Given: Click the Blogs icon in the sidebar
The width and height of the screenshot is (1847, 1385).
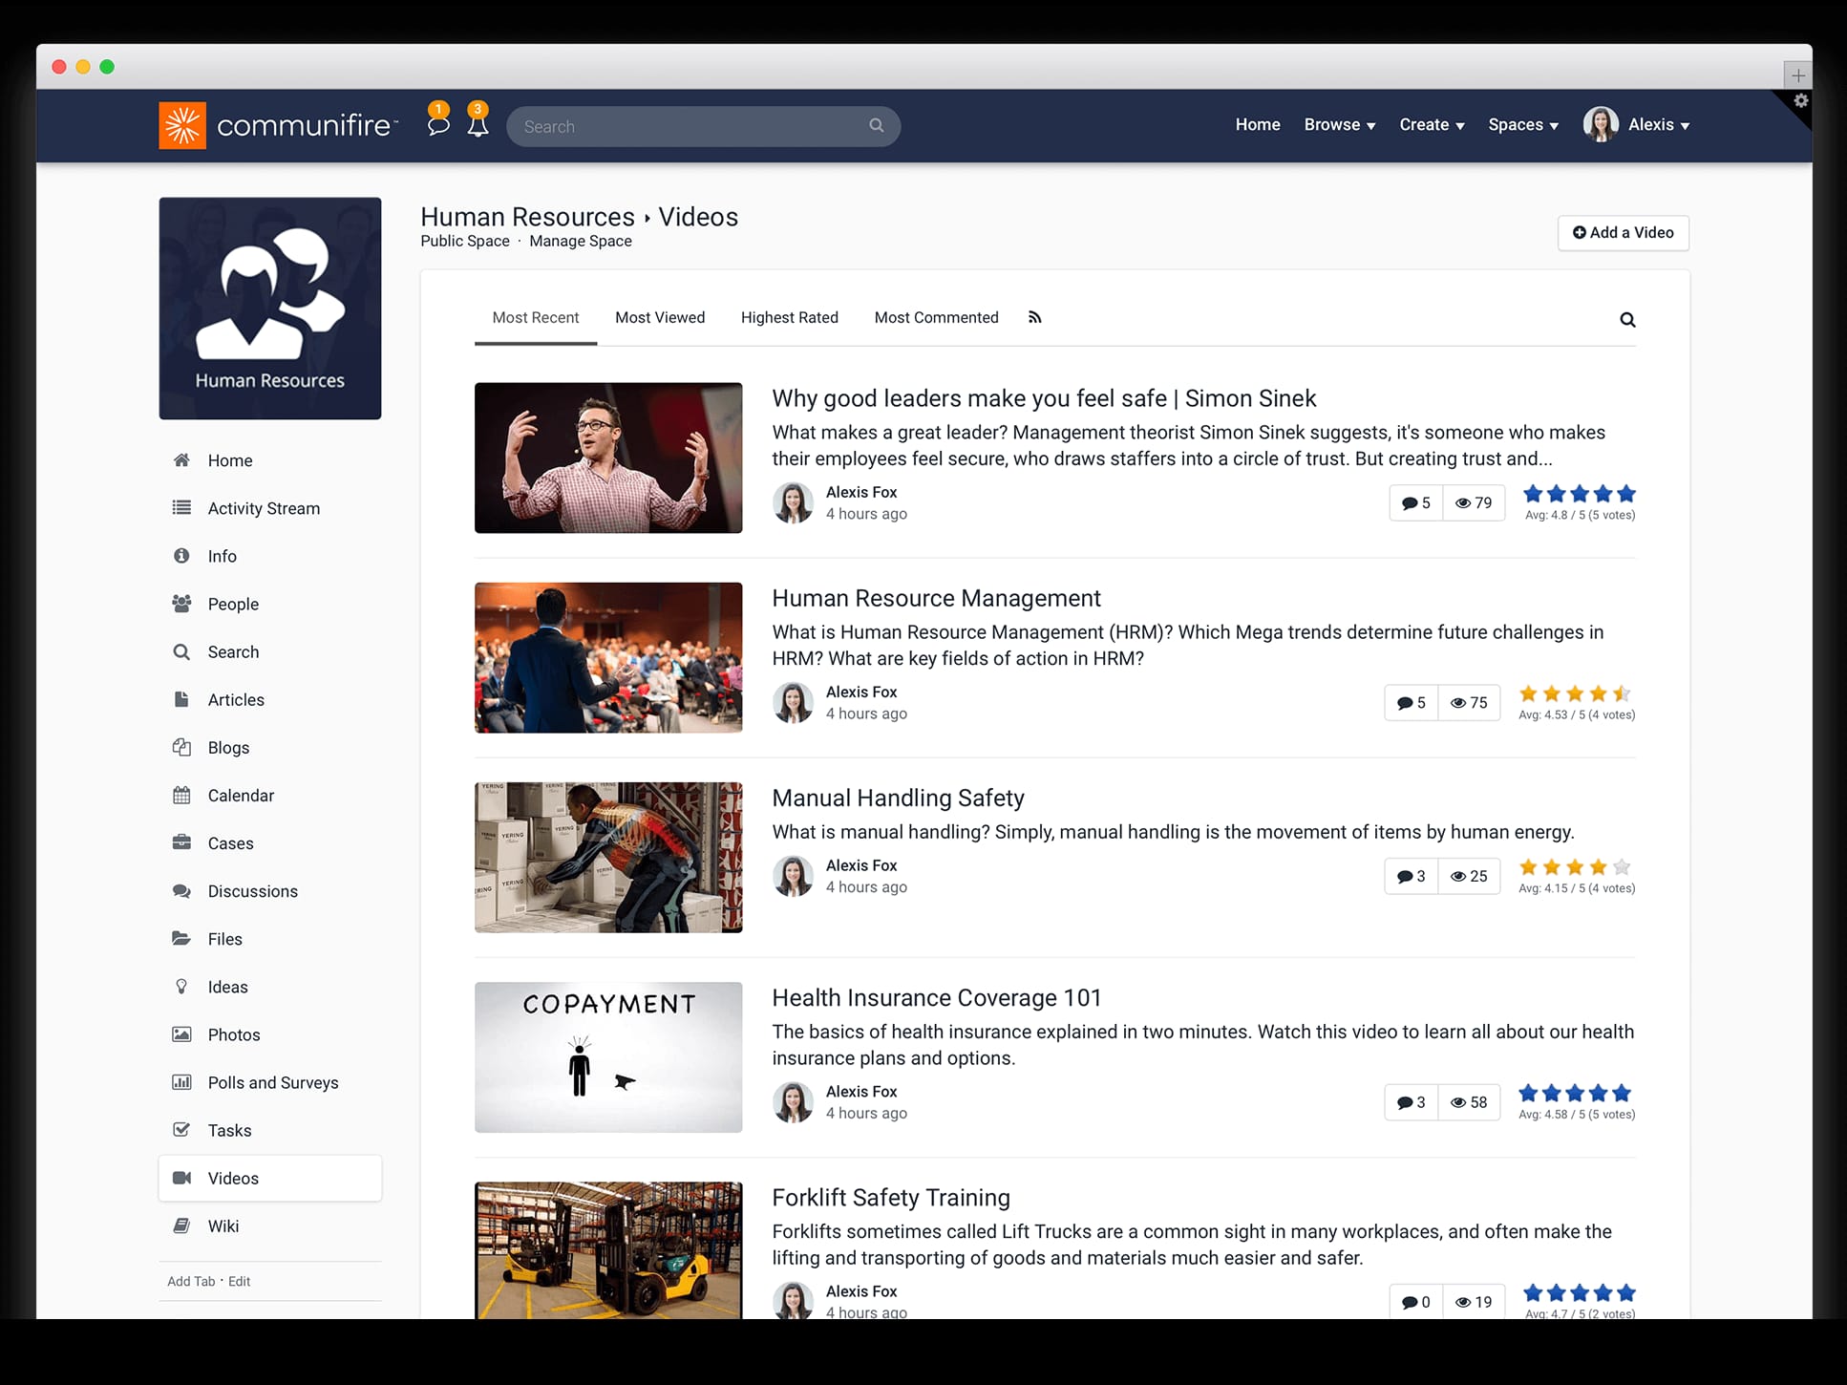Looking at the screenshot, I should (x=181, y=747).
